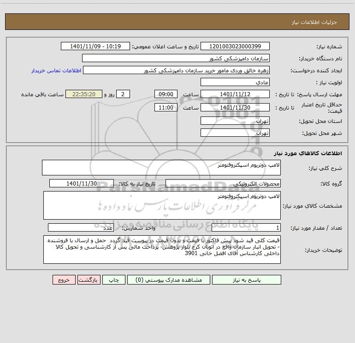Click the request creator field زهره خالق وردی

coord(176,70)
